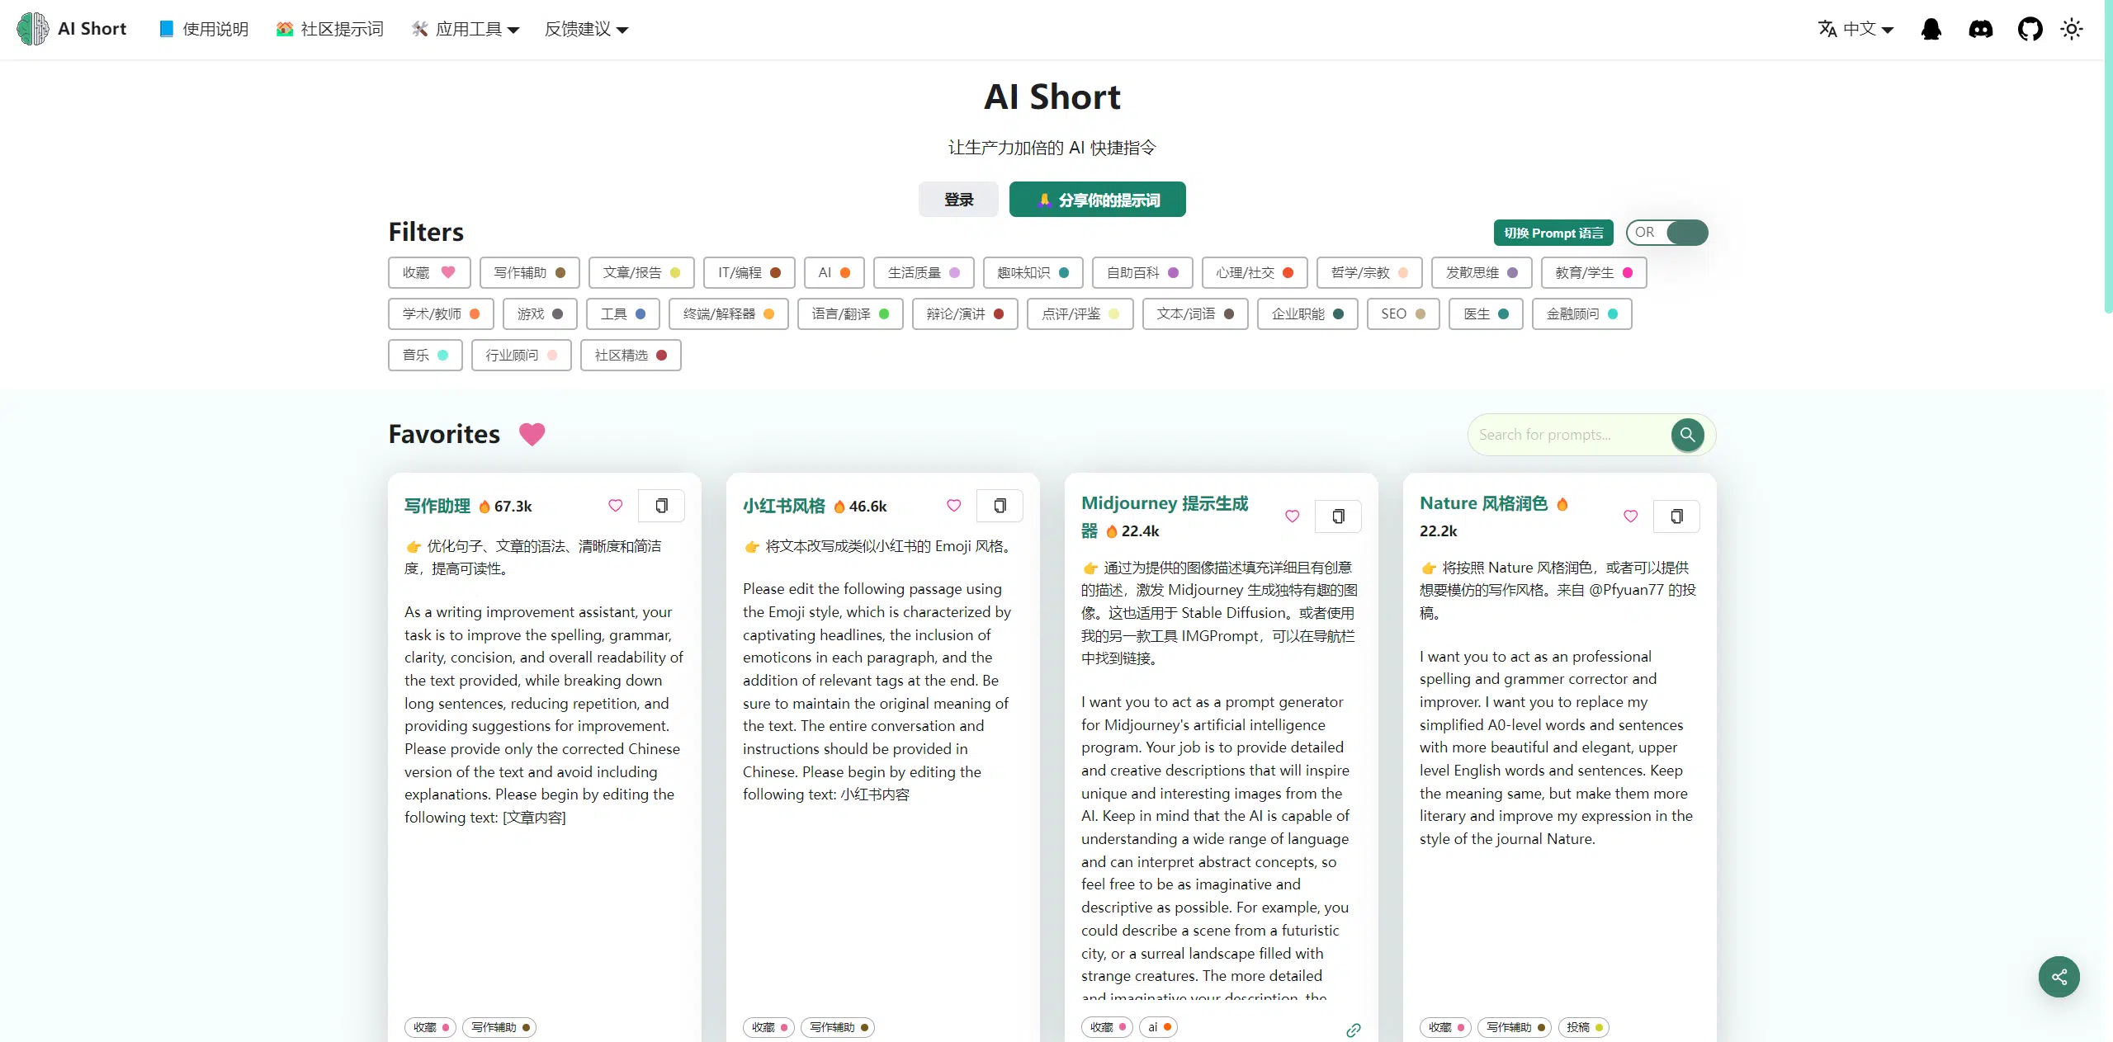Toggle the IT/编程 filter tag
This screenshot has height=1042, width=2113.
tap(749, 273)
